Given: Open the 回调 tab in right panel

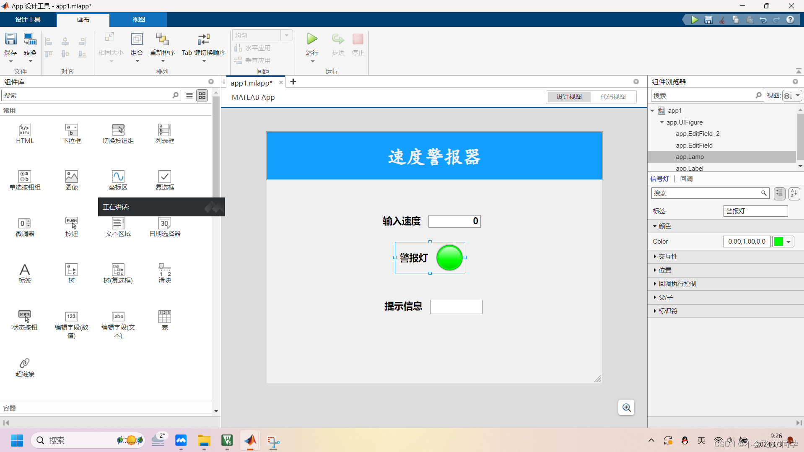Looking at the screenshot, I should click(x=686, y=179).
